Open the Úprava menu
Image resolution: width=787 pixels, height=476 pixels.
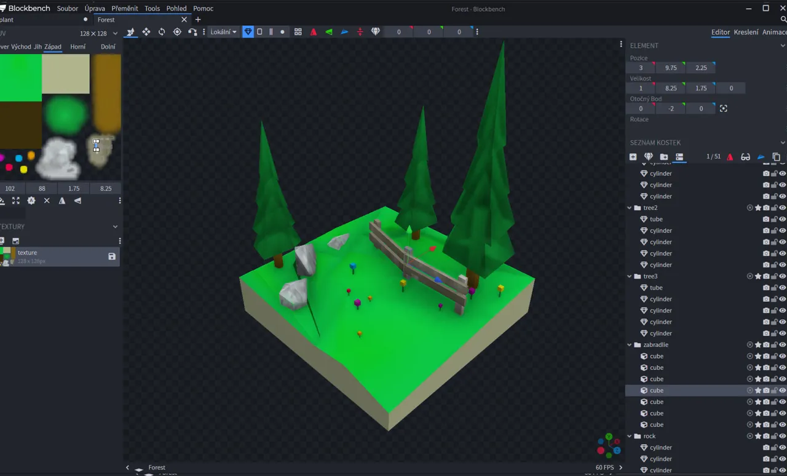[x=95, y=9]
